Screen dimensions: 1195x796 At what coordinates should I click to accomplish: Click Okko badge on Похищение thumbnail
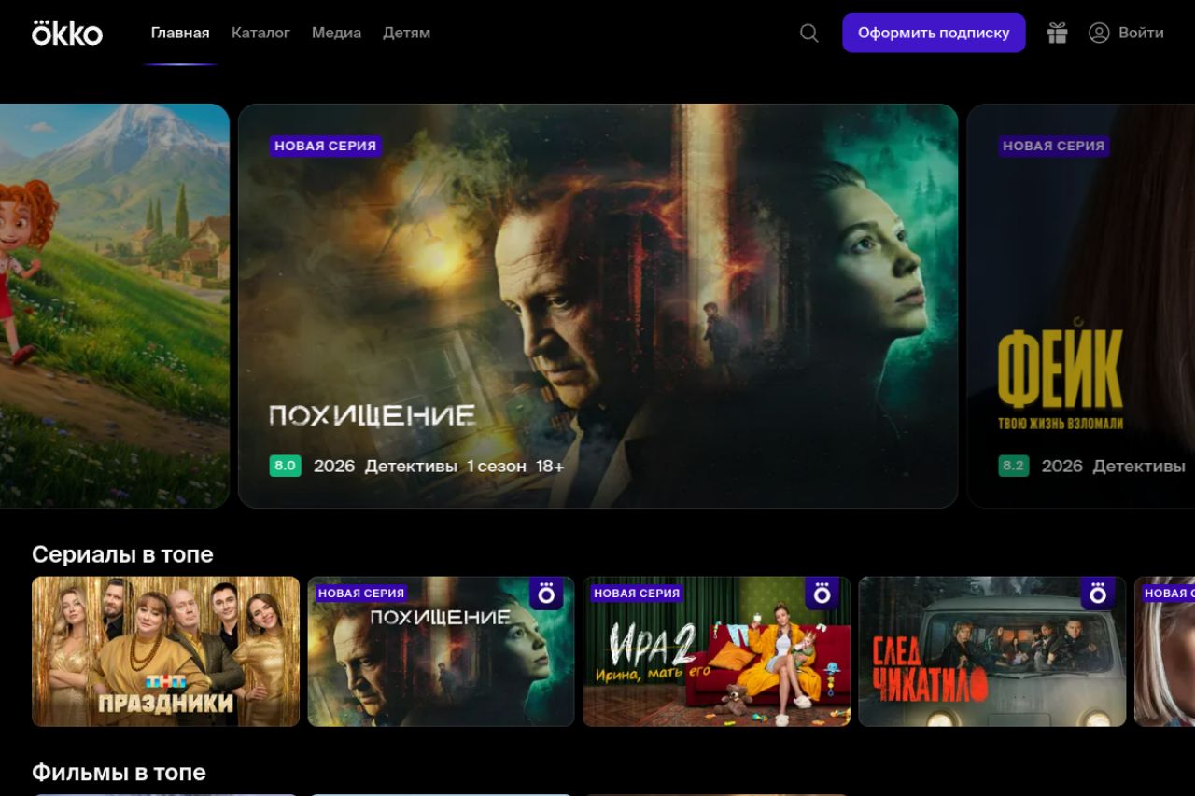coord(546,594)
